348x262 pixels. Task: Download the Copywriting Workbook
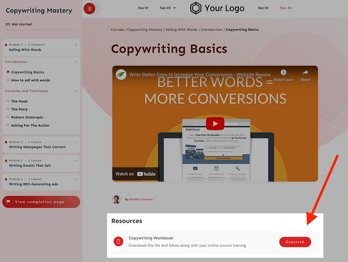coord(295,242)
